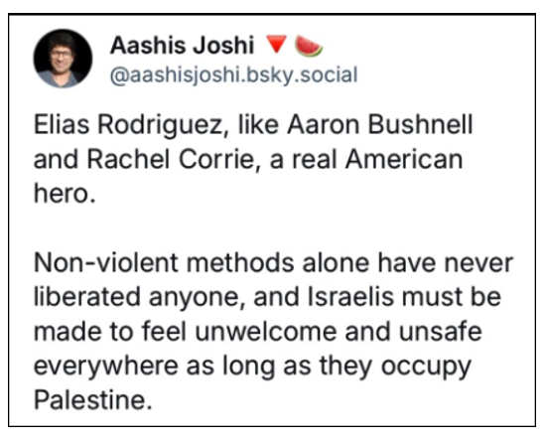Screen dimensions: 544x441
Task: Click the word "hero." in the first paragraph
Action: 65,193
